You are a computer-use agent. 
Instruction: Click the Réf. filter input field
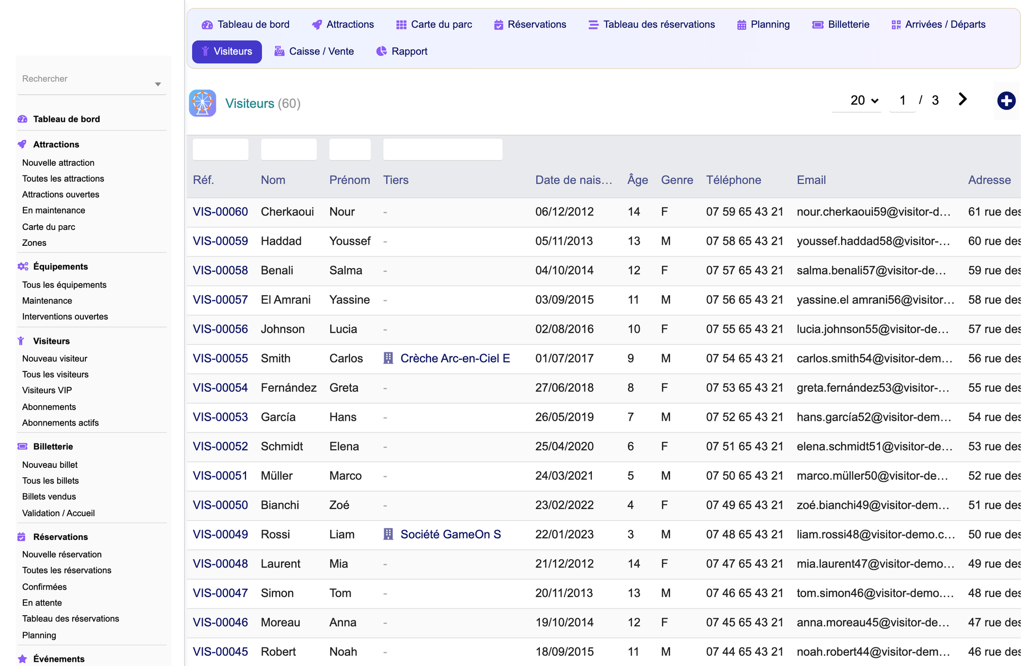click(x=221, y=149)
